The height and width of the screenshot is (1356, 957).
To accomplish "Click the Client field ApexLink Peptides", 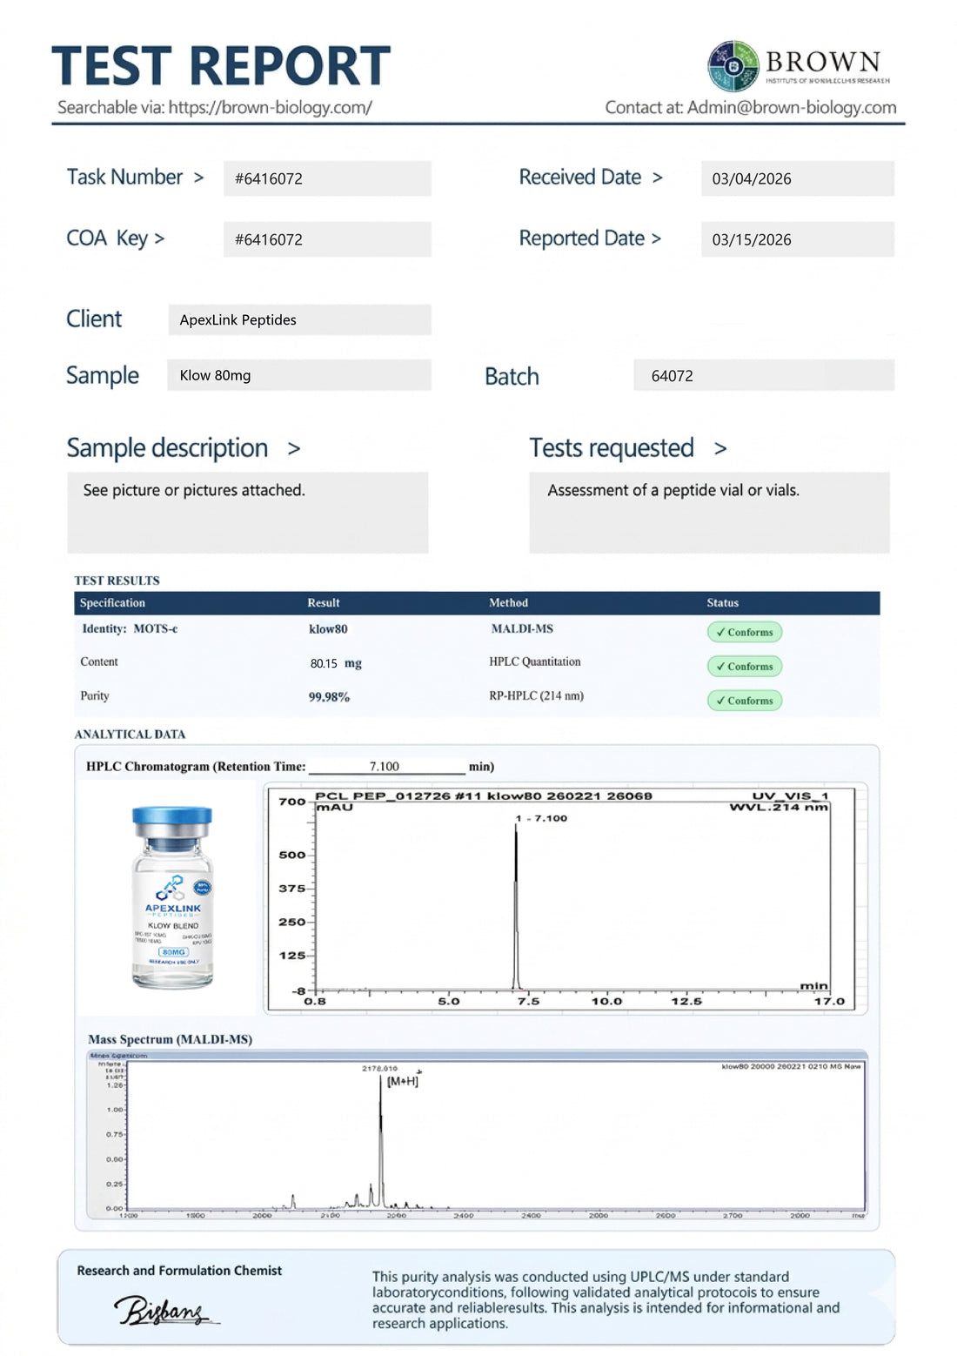I will (x=299, y=319).
